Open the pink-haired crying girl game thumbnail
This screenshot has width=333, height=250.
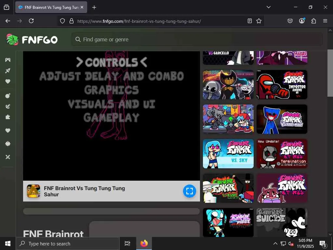click(282, 188)
